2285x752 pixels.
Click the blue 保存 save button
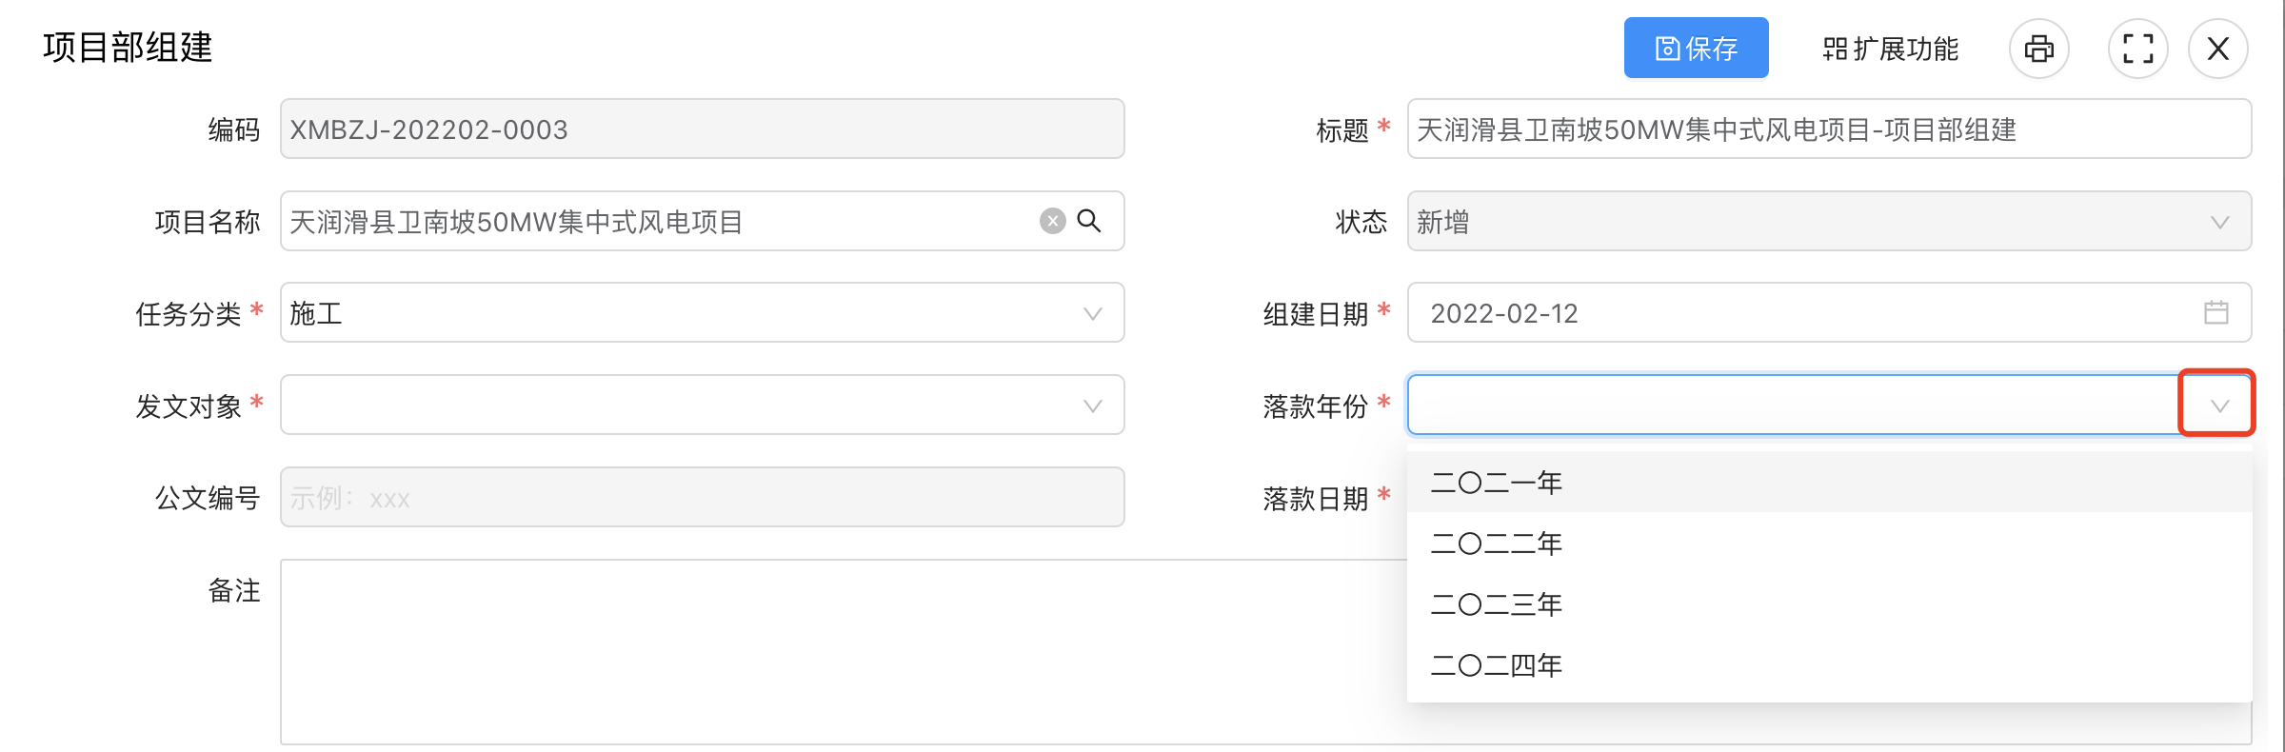coord(1696,49)
